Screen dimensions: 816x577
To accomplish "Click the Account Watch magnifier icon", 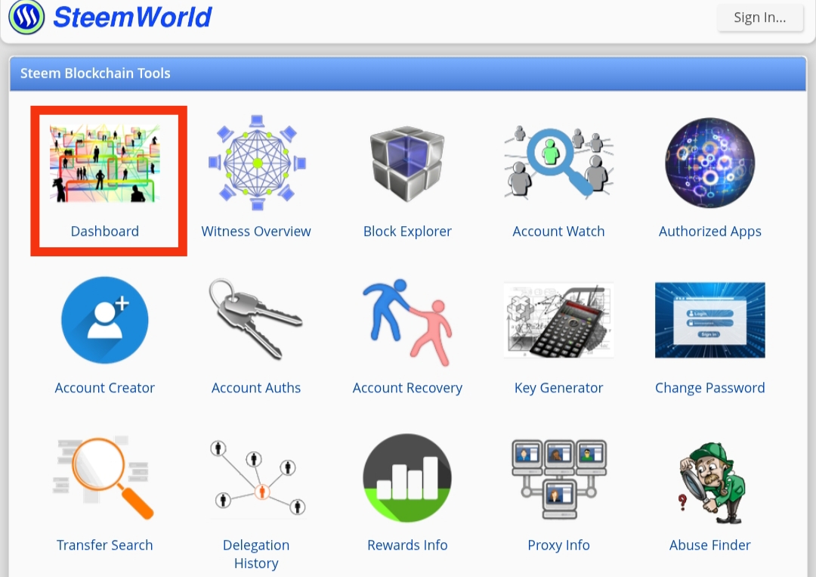I will 559,162.
